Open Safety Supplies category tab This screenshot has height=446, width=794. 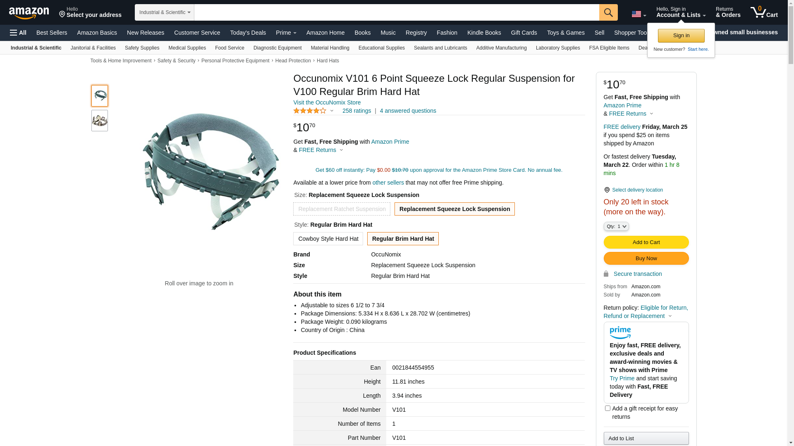click(x=142, y=48)
